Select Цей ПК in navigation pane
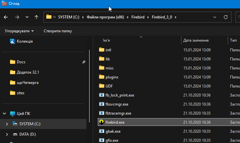Screen dimensions: 240x143 23,114
